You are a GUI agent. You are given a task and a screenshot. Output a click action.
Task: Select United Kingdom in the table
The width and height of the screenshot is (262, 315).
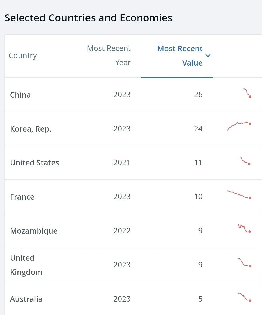(26, 265)
